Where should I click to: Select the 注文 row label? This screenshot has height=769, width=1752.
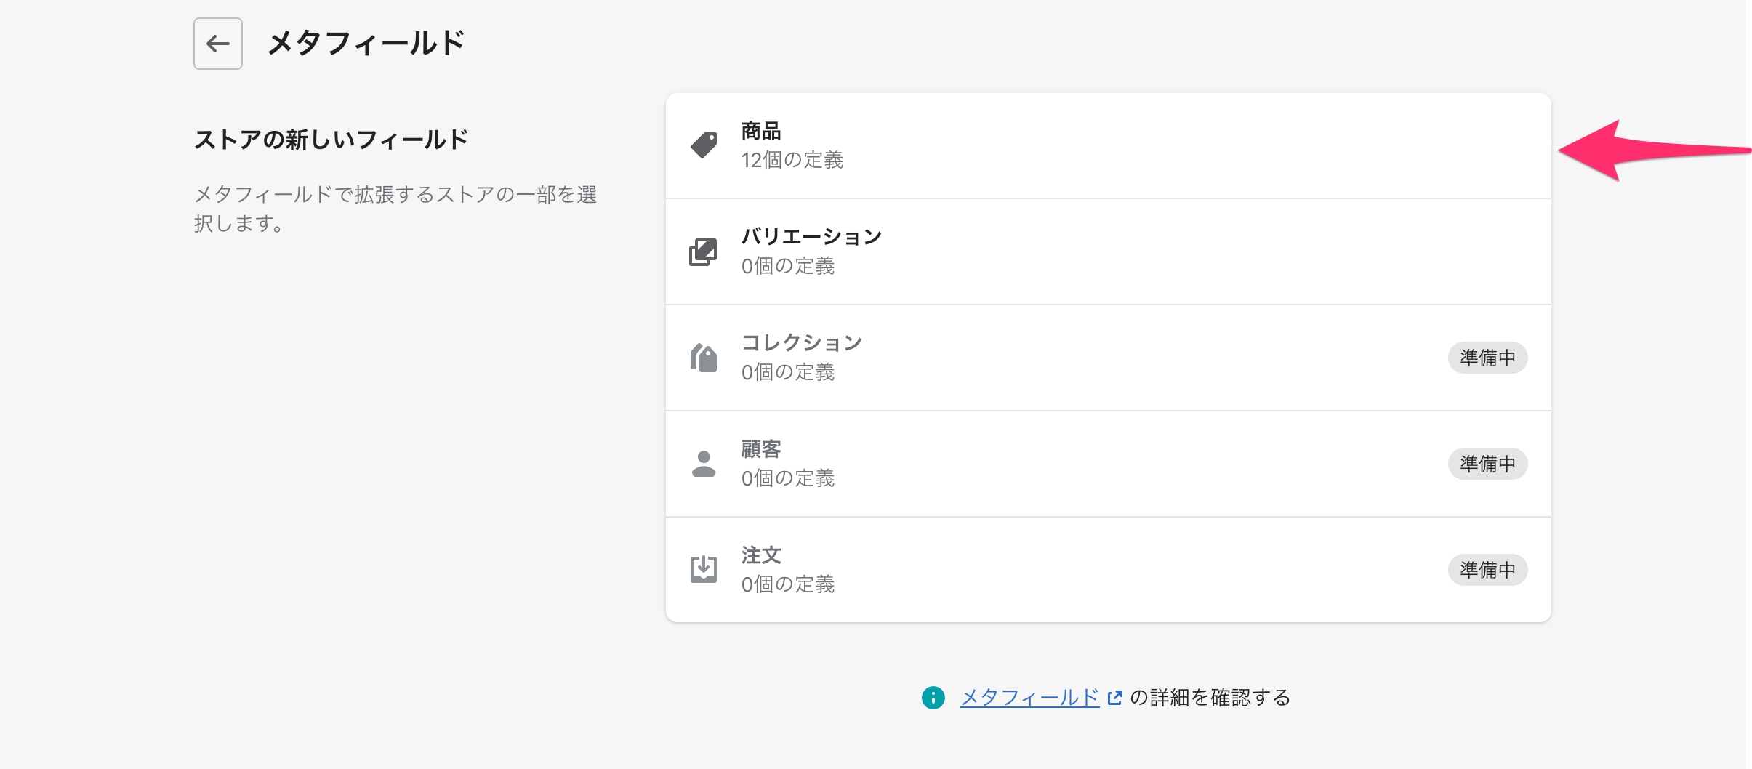click(761, 555)
